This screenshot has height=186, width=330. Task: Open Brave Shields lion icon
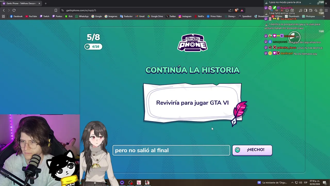[x=236, y=10]
